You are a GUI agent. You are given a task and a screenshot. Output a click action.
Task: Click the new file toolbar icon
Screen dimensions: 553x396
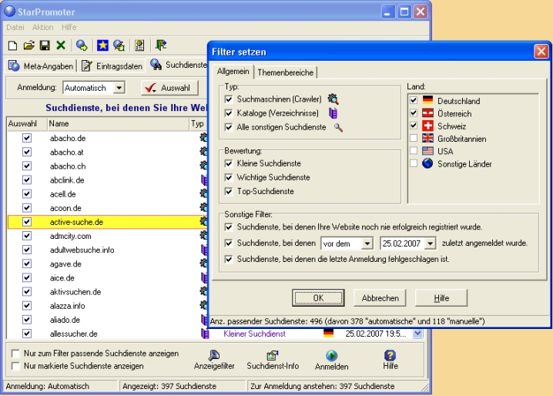point(12,46)
